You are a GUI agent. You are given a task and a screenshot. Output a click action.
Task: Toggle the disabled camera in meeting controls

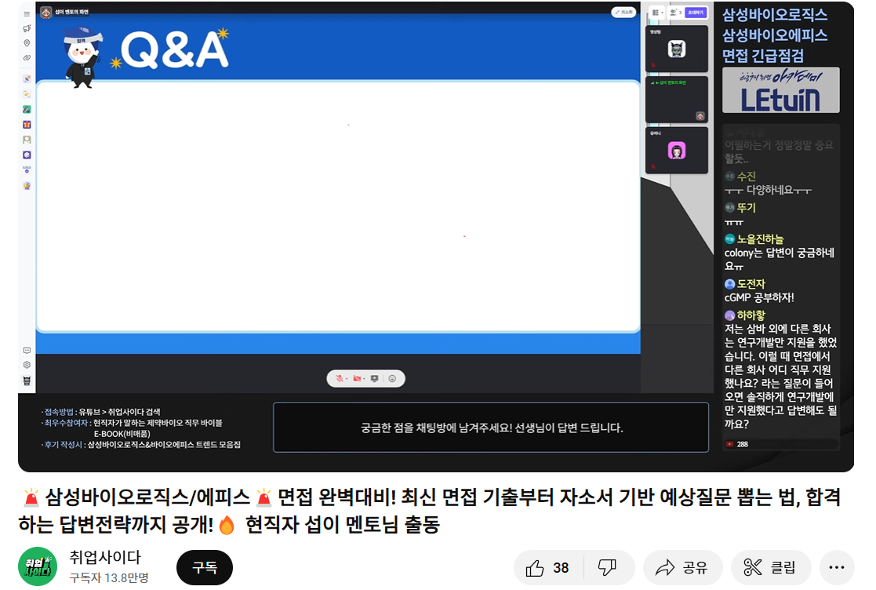point(357,379)
